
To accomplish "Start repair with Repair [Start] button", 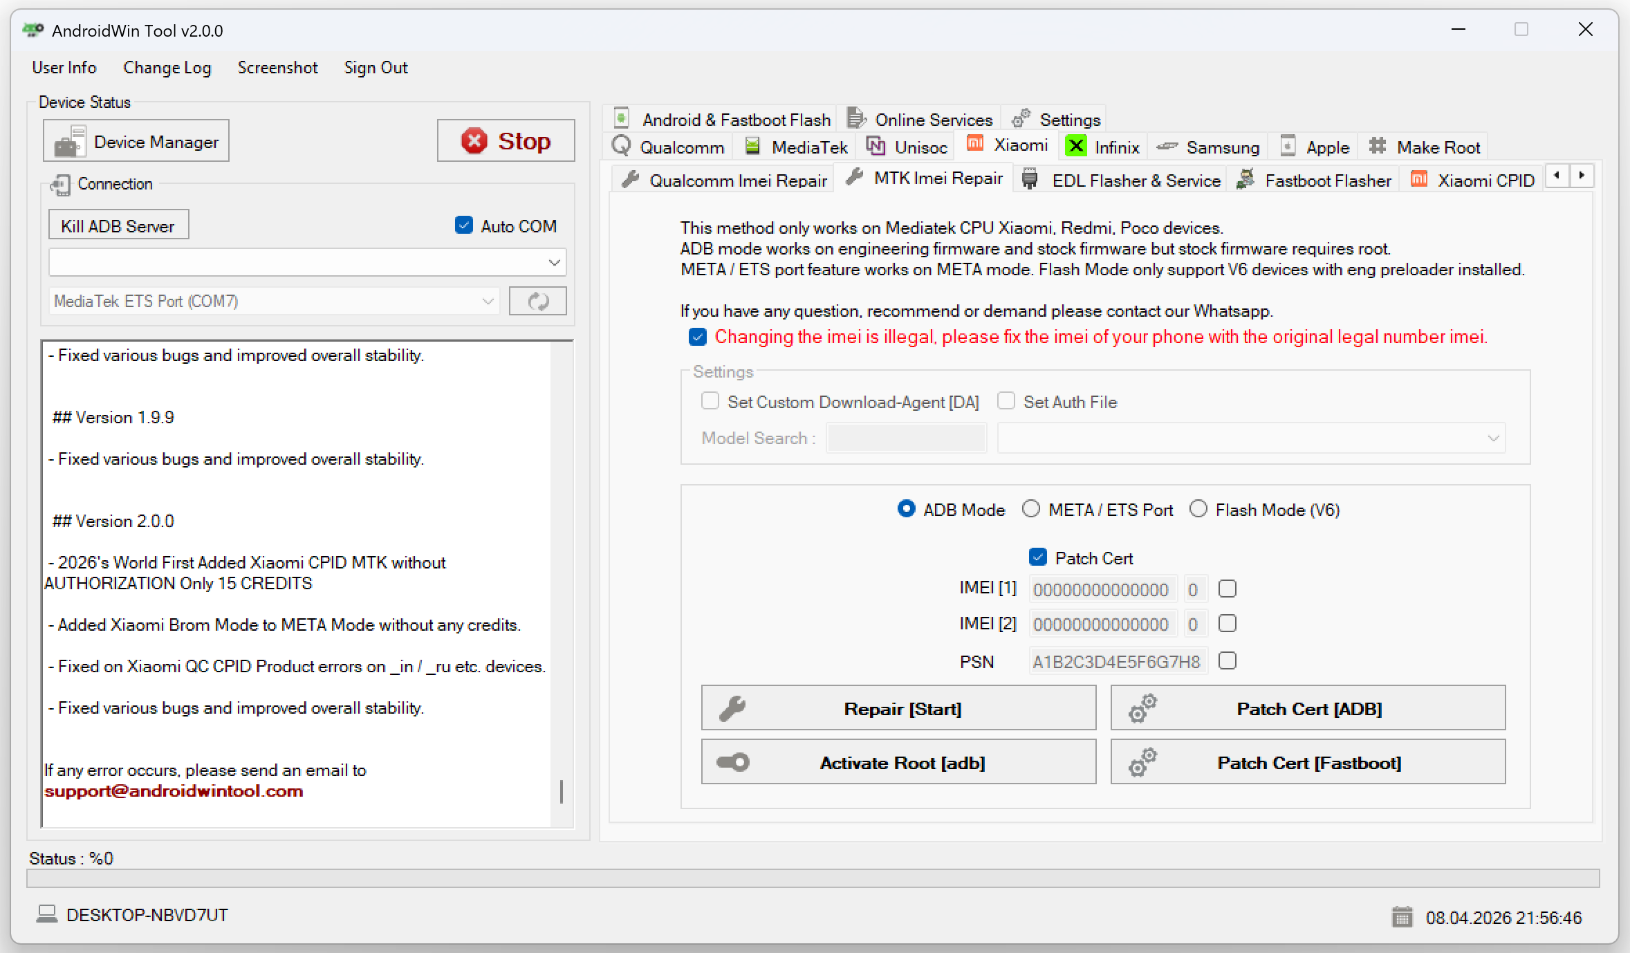I will click(x=898, y=708).
